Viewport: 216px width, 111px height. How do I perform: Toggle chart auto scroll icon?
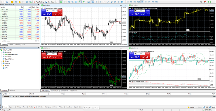point(80,2)
